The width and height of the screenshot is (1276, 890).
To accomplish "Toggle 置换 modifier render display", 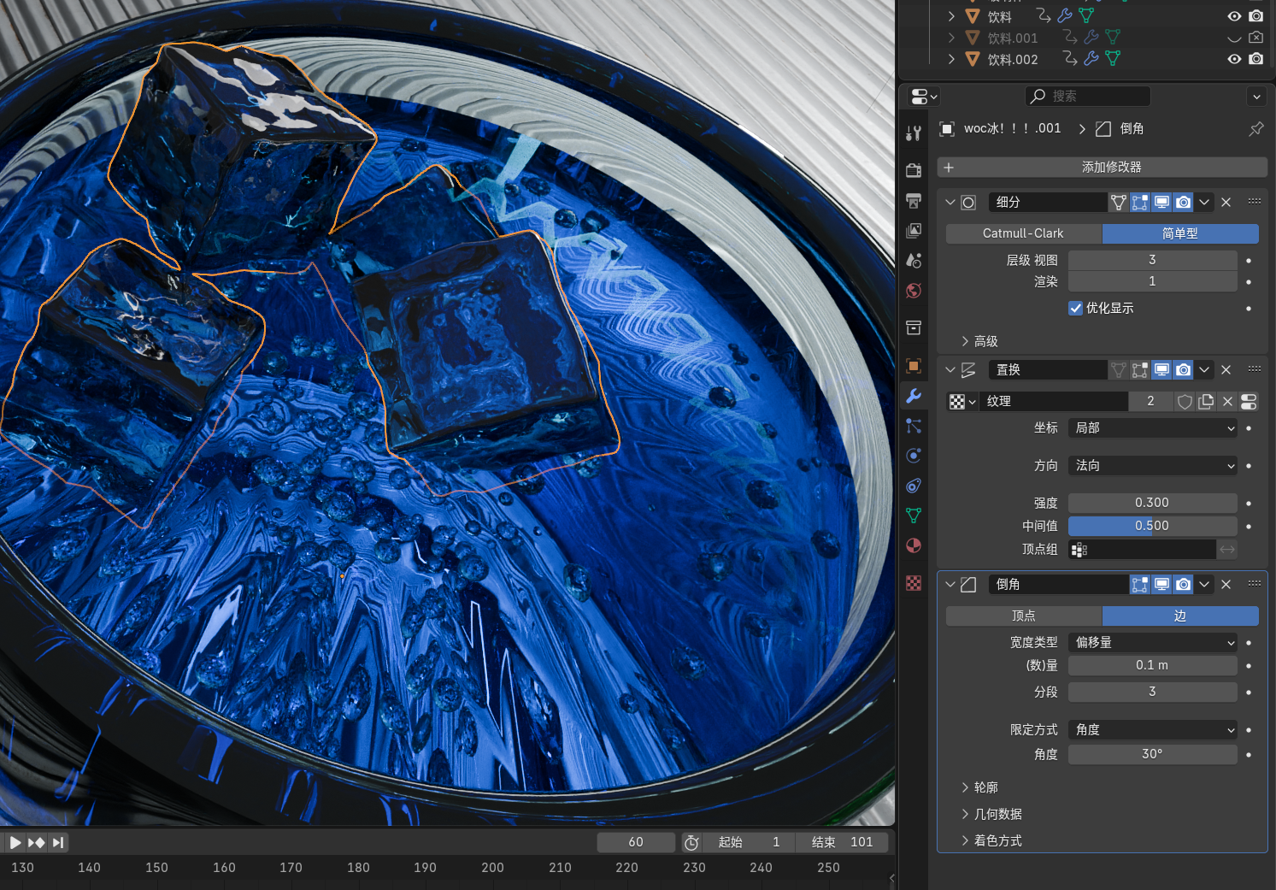I will (1183, 370).
